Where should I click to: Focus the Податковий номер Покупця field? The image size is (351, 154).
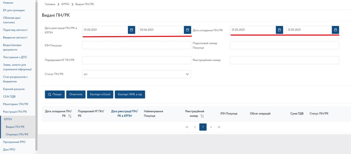pyautogui.click(x=284, y=45)
